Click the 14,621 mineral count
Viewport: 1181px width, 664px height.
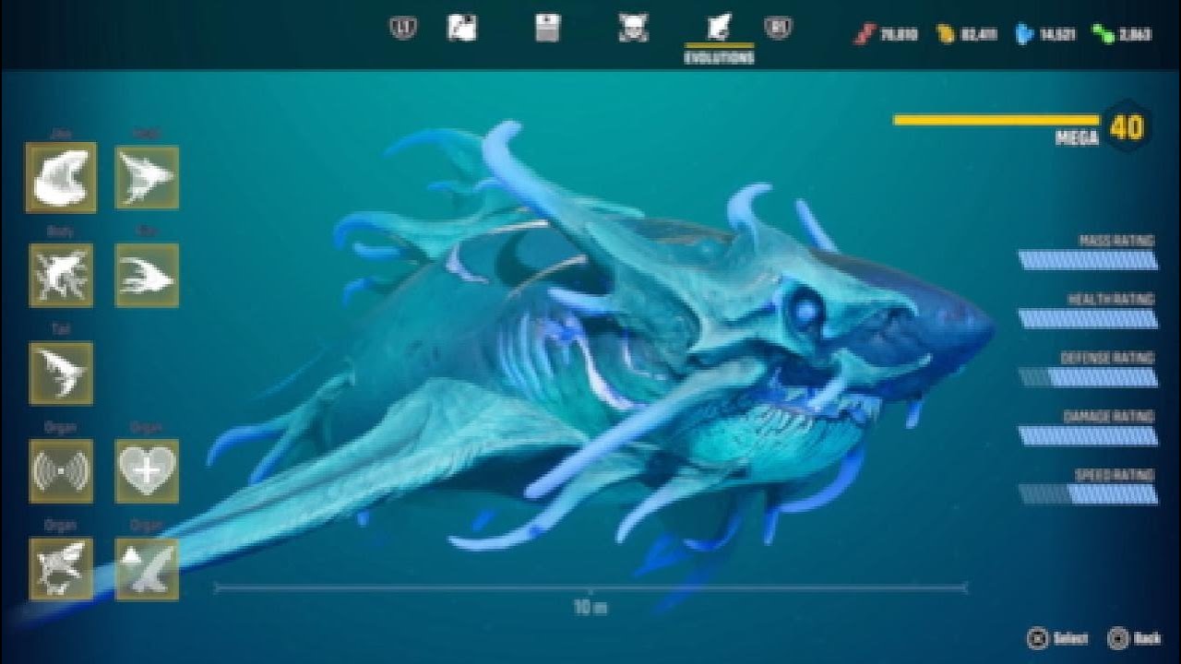pyautogui.click(x=1056, y=35)
